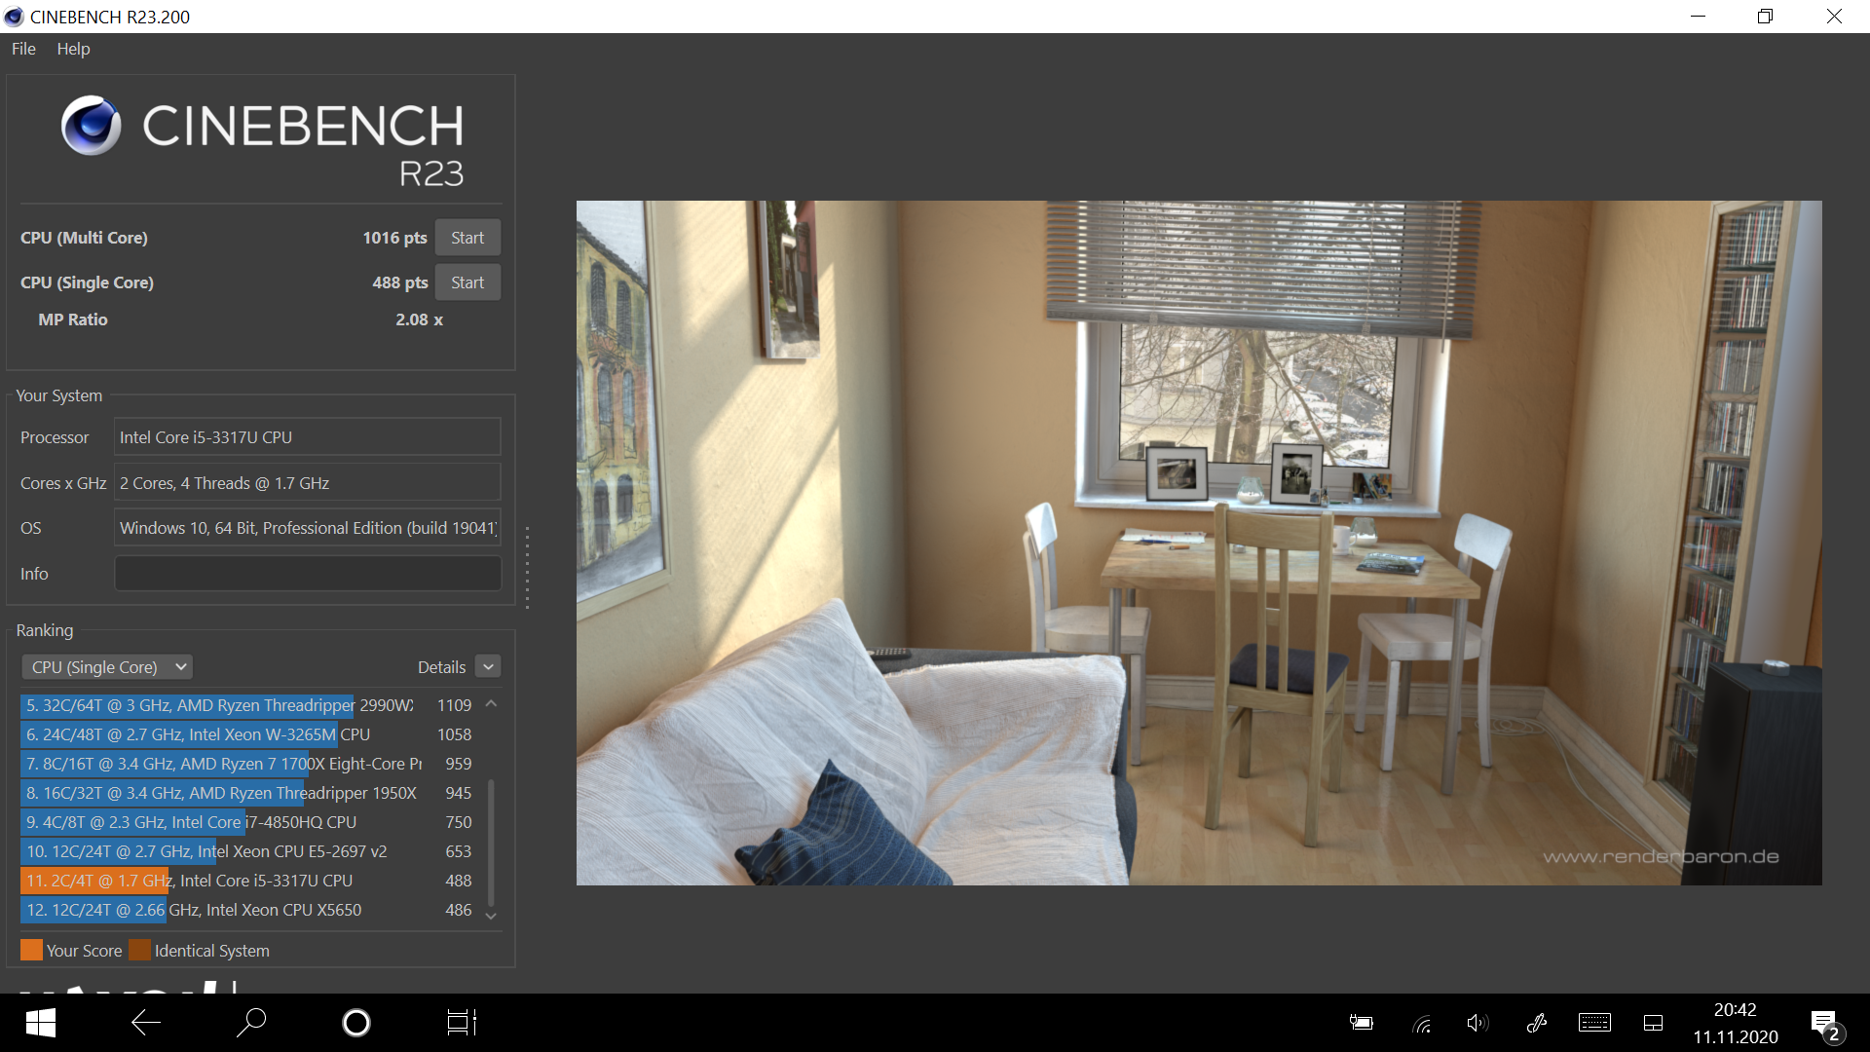
Task: Click the battery status tray icon
Action: [1362, 1023]
